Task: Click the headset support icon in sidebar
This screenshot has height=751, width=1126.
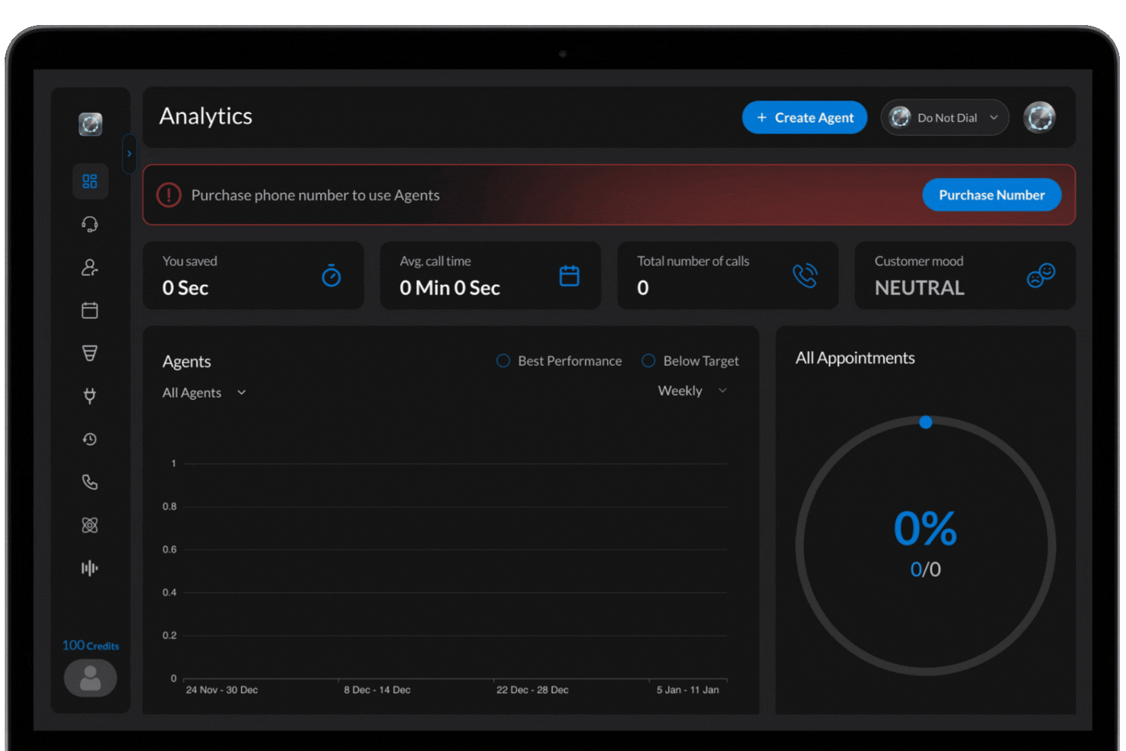Action: [x=90, y=225]
